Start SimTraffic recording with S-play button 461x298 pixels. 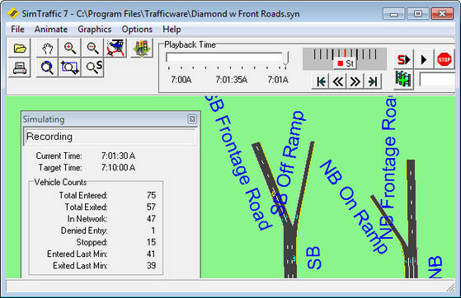tap(404, 59)
